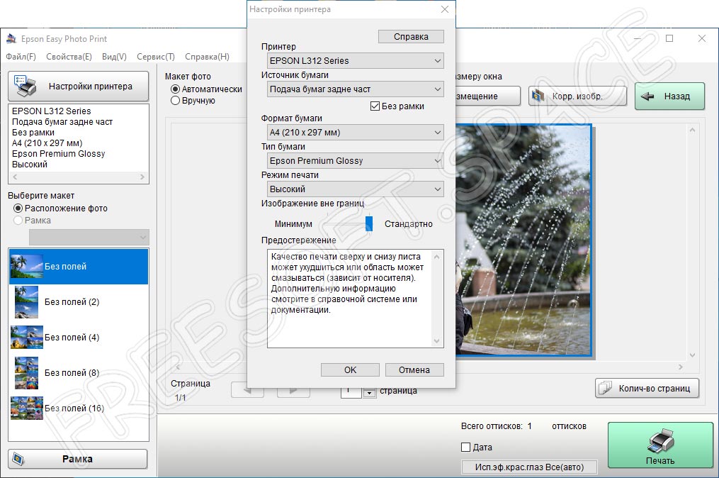Select Автоматически photo layout option
The image size is (719, 478).
point(175,89)
